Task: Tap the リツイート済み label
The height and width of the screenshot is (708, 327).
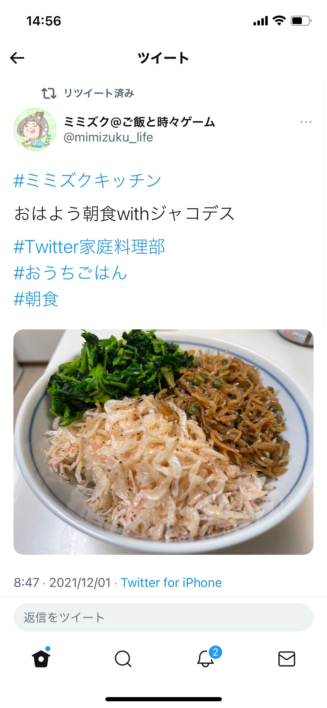Action: point(99,93)
